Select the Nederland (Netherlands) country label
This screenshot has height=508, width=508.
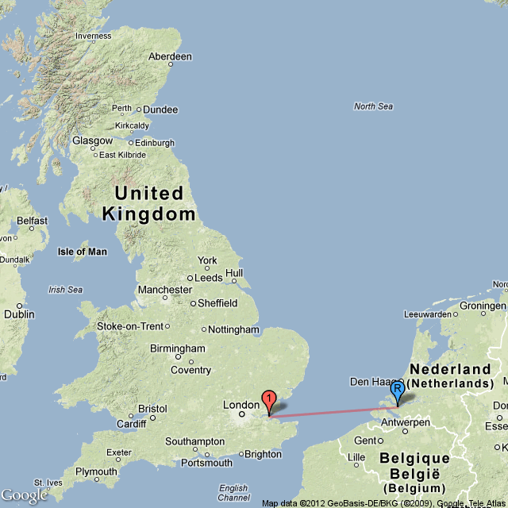(x=450, y=375)
